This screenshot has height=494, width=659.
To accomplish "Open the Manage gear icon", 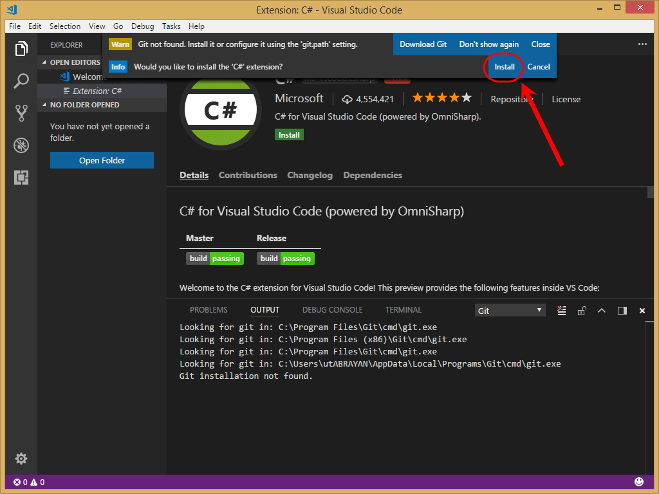I will click(21, 458).
